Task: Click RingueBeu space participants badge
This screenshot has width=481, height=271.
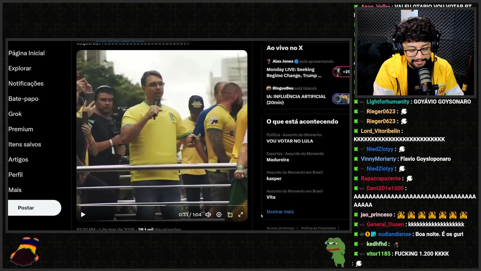Action: (341, 99)
